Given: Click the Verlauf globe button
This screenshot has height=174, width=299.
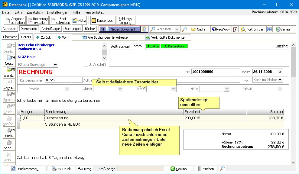Looking at the screenshot, I should point(283,29).
